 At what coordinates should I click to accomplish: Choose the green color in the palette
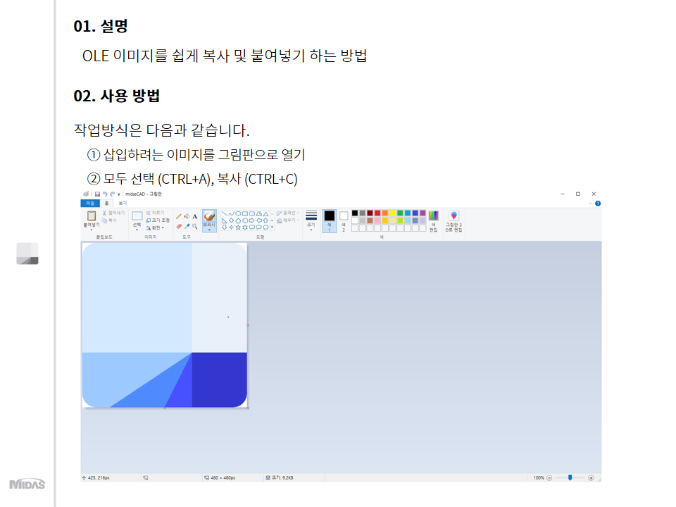click(x=400, y=213)
